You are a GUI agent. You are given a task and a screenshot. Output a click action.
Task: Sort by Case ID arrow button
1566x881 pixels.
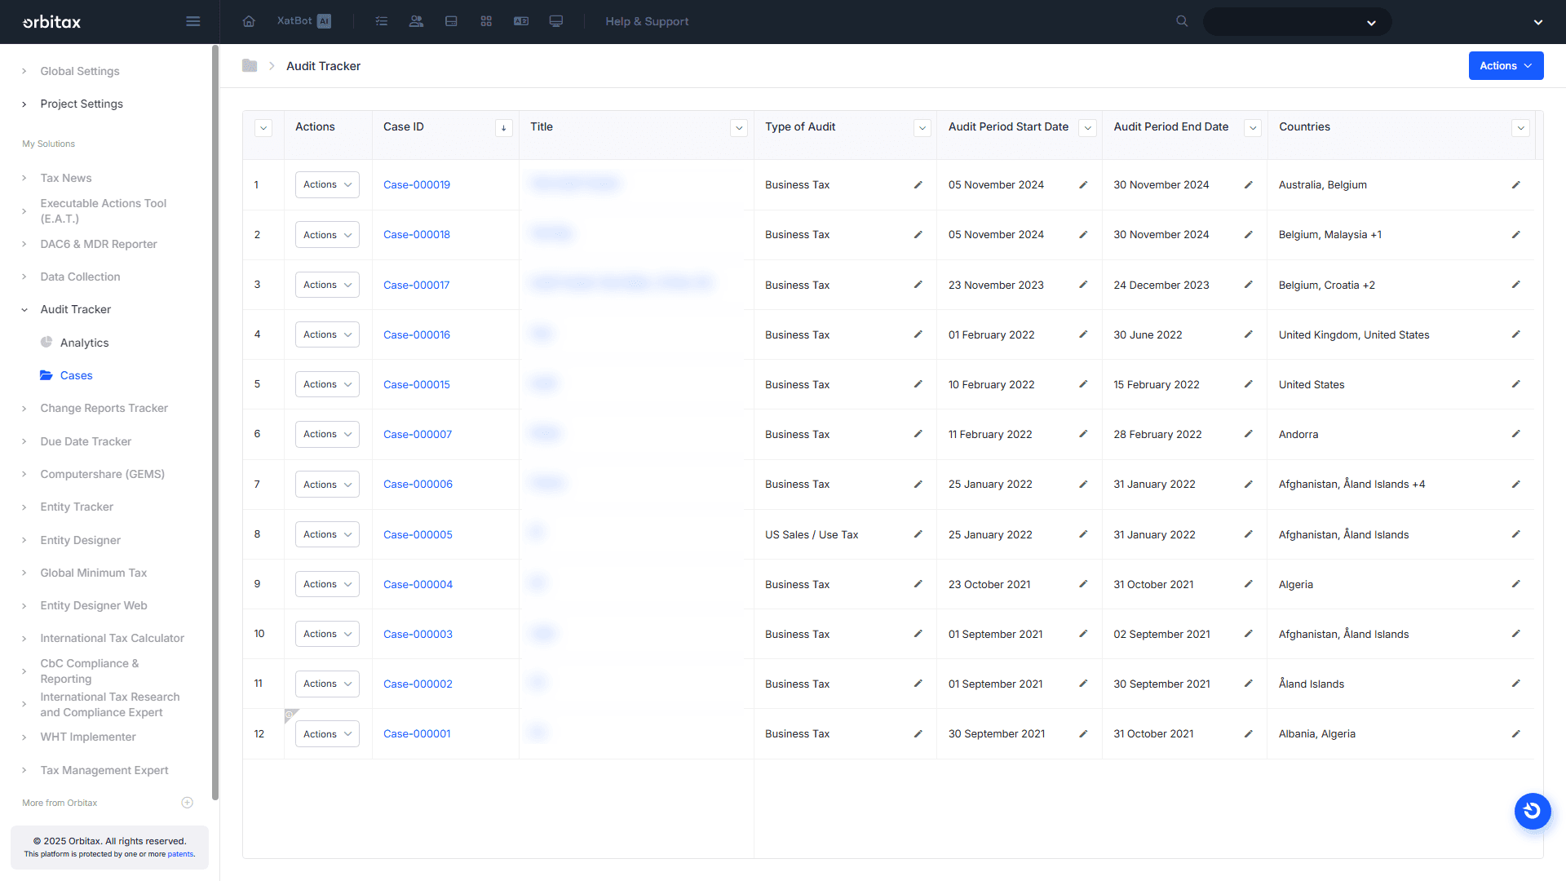[503, 128]
